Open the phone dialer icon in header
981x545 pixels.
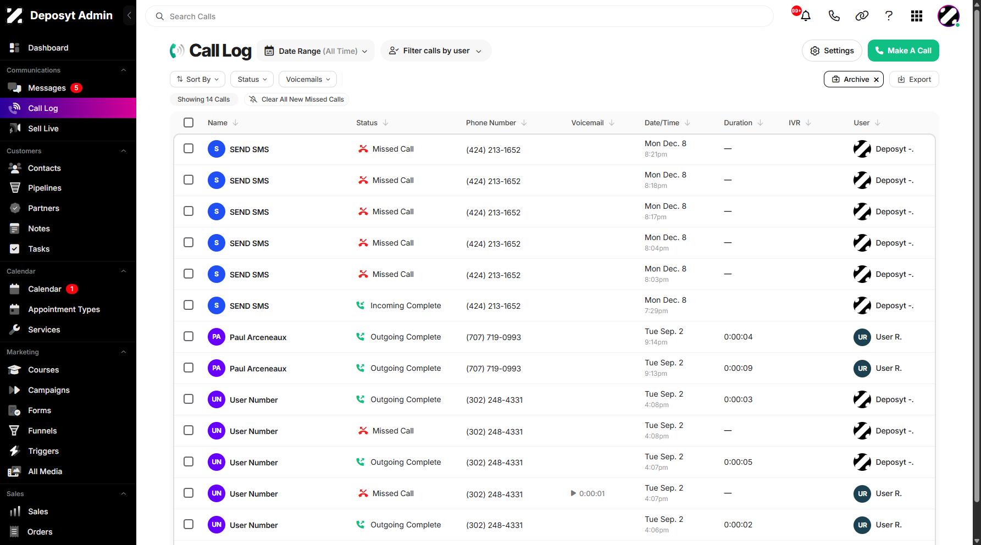pyautogui.click(x=834, y=16)
